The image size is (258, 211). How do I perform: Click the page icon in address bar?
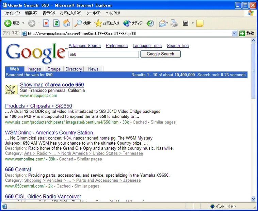(x=24, y=34)
